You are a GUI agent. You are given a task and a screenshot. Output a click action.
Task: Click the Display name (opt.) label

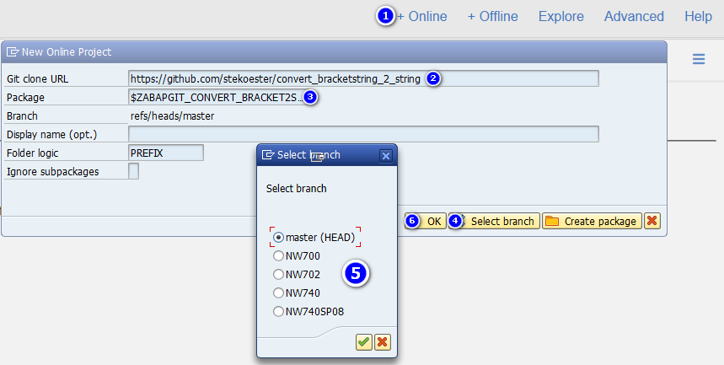51,134
